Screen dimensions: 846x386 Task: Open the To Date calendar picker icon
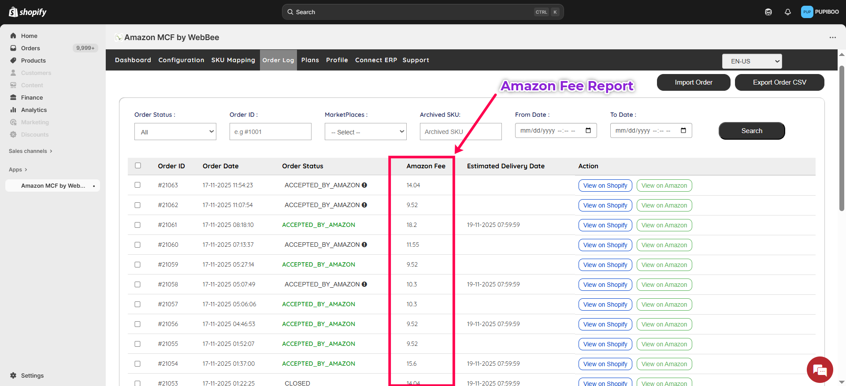[683, 130]
